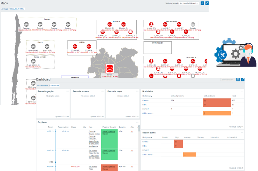258x171 pixels.
Task: Click the 14_MARC_S_T host icon
Action: 179,24
